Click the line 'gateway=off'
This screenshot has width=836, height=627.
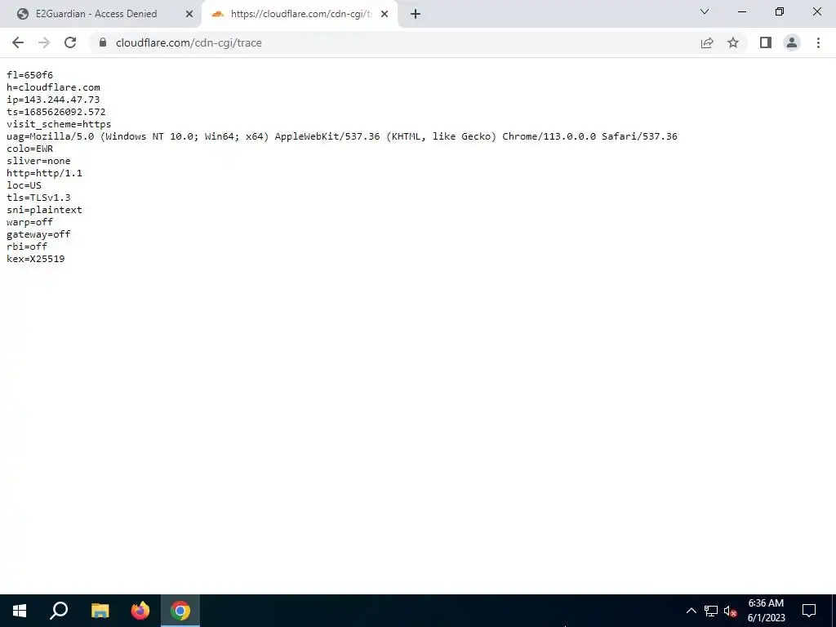[38, 234]
